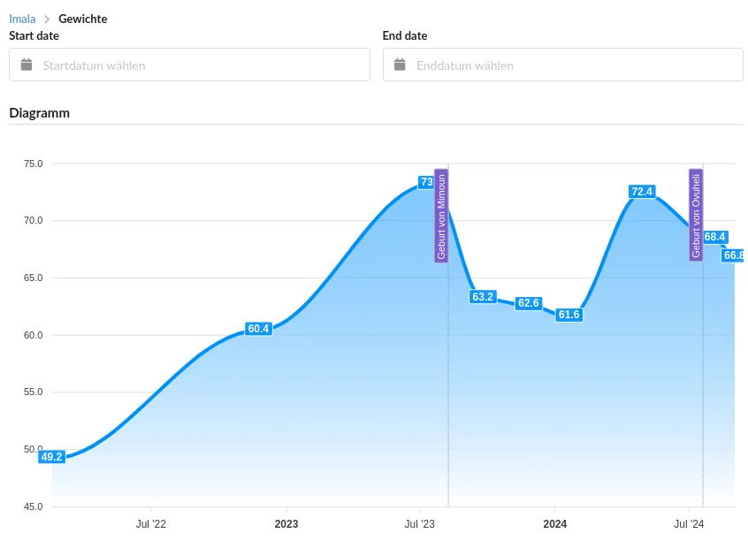Image resolution: width=748 pixels, height=541 pixels.
Task: Click the 63.2 data point label
Action: [483, 297]
